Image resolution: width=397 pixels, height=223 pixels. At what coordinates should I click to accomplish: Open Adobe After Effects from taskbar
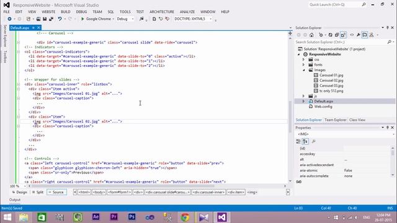click(x=96, y=217)
